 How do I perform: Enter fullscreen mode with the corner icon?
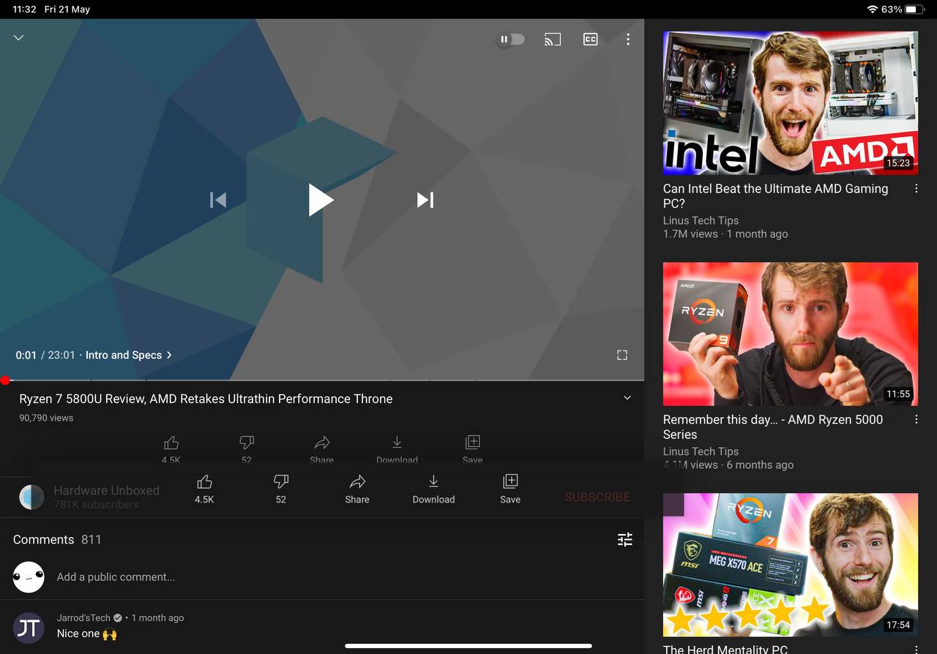point(622,355)
